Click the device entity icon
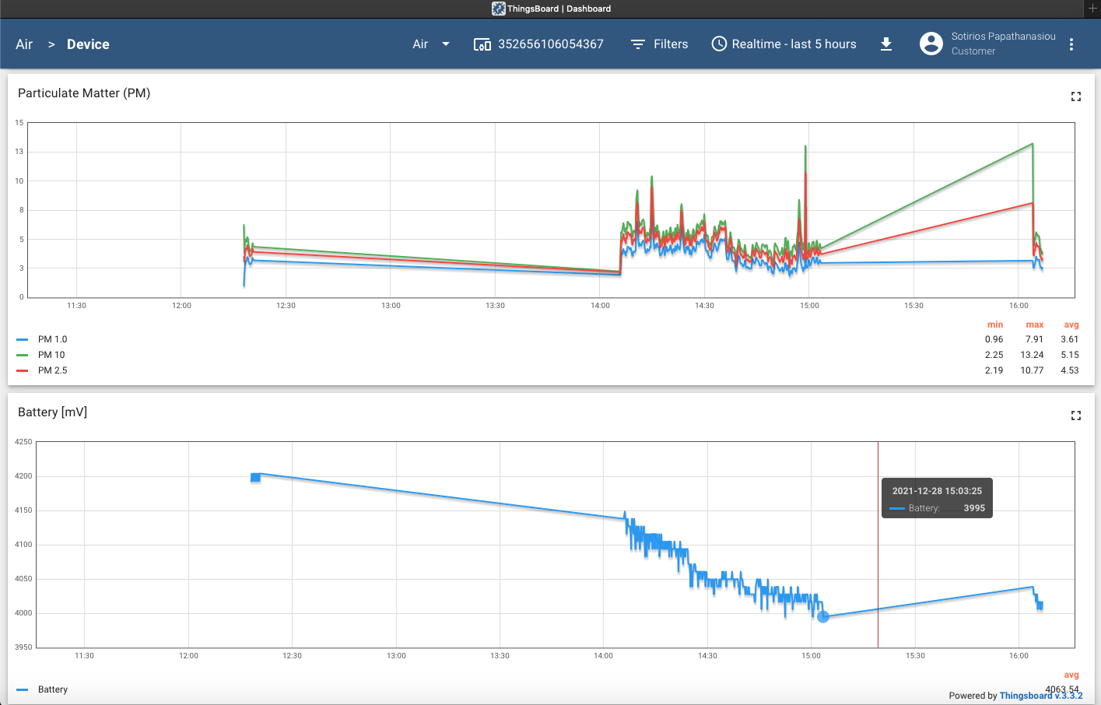Screen dimensions: 1101x705 click(x=482, y=44)
